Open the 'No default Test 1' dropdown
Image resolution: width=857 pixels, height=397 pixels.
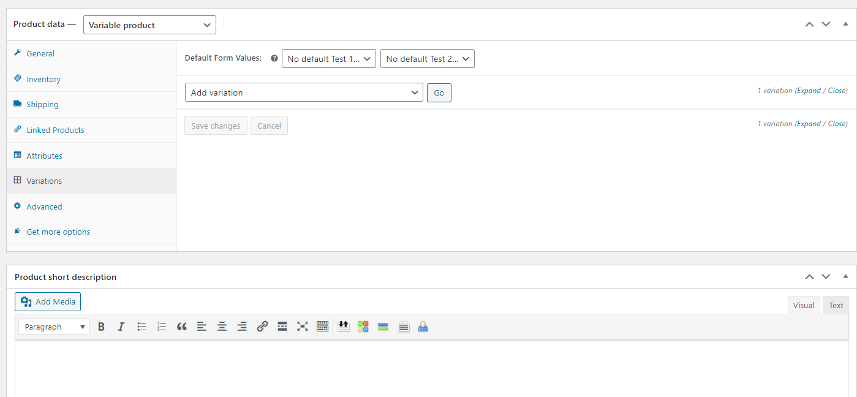click(328, 59)
